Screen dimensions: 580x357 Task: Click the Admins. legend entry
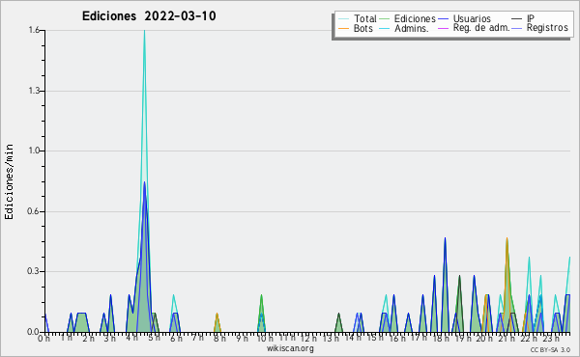coord(404,28)
